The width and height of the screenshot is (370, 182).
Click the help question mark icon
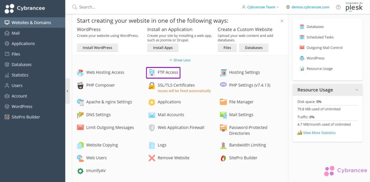[x=338, y=7]
